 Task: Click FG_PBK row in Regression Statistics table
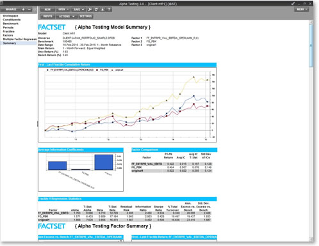pos(124,216)
